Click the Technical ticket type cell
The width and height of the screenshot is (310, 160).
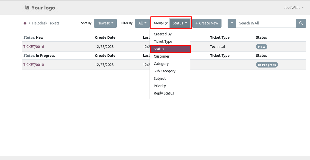point(217,47)
